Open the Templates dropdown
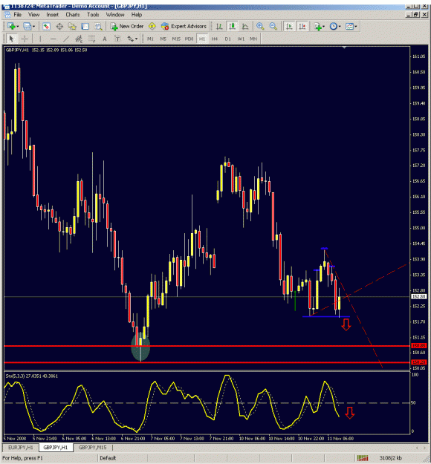 (x=351, y=26)
